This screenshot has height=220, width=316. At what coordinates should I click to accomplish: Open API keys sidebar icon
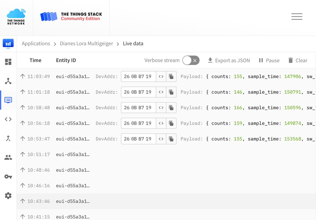8,177
